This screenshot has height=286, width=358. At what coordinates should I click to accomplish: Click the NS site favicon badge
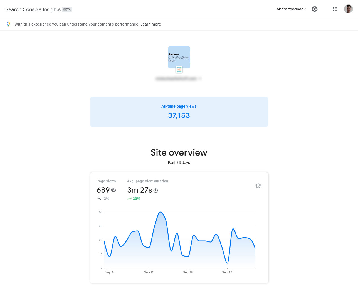(179, 70)
